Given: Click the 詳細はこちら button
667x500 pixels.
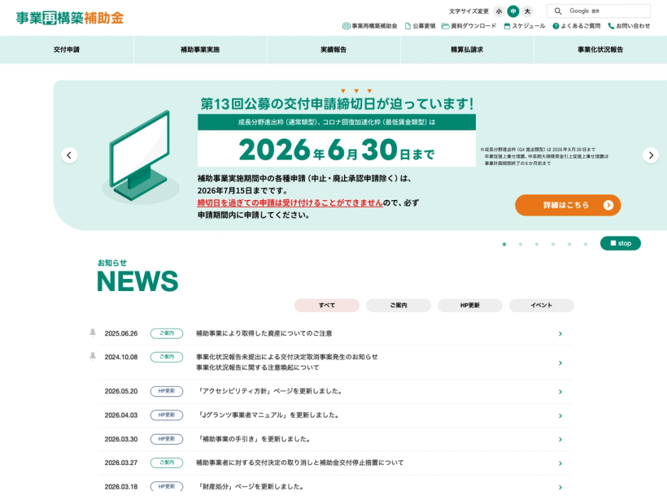Looking at the screenshot, I should pos(568,206).
